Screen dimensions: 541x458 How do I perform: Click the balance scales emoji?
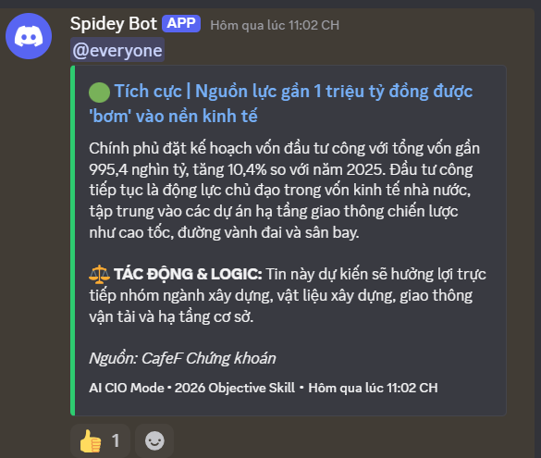pos(99,274)
